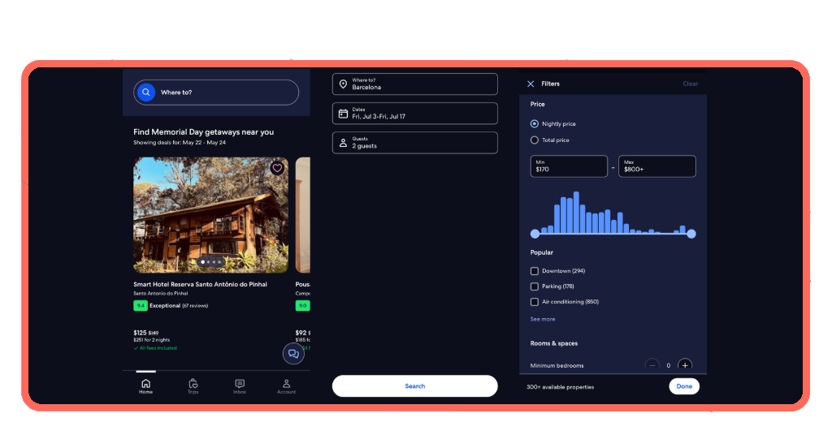Close the Filters panel with X
Screen dimensions: 832x435
click(x=531, y=84)
